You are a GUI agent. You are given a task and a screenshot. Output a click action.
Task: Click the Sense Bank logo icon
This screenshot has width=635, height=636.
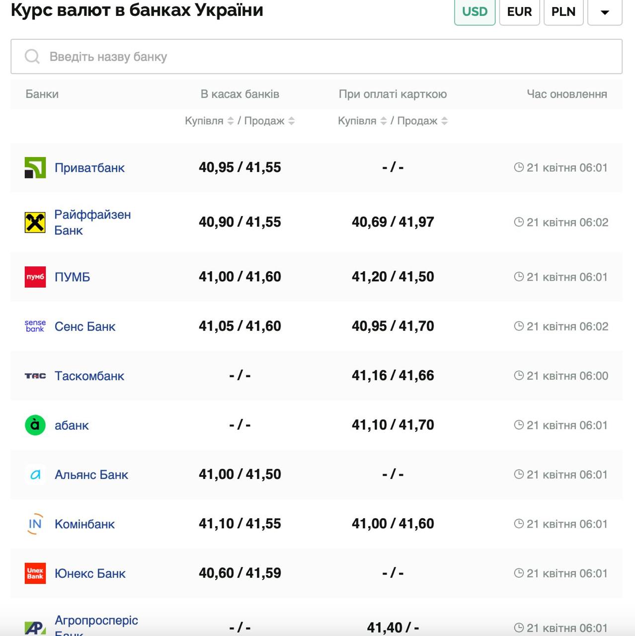click(x=35, y=326)
